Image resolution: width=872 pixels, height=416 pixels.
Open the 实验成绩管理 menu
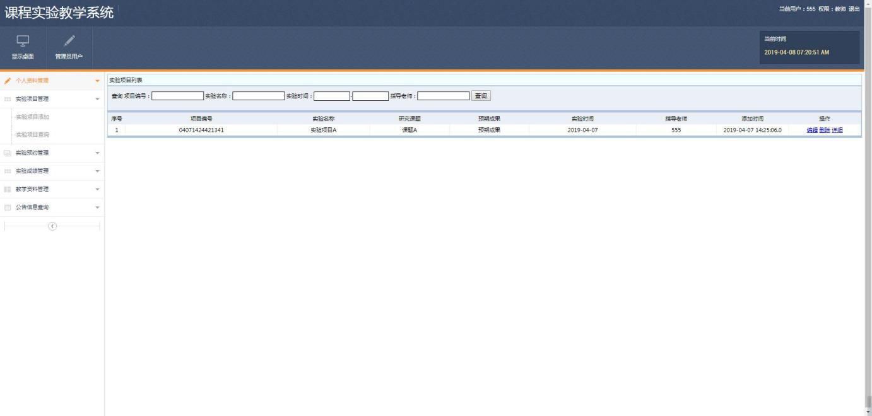pyautogui.click(x=52, y=171)
